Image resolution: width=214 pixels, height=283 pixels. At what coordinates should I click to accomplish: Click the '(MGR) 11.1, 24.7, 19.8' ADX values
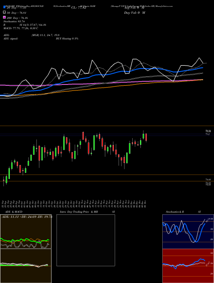[x=45, y=35]
